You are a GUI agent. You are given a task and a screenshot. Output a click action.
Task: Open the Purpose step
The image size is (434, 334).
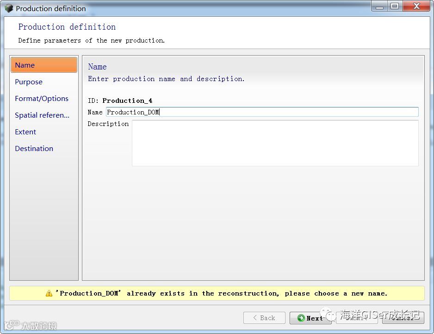tap(29, 82)
